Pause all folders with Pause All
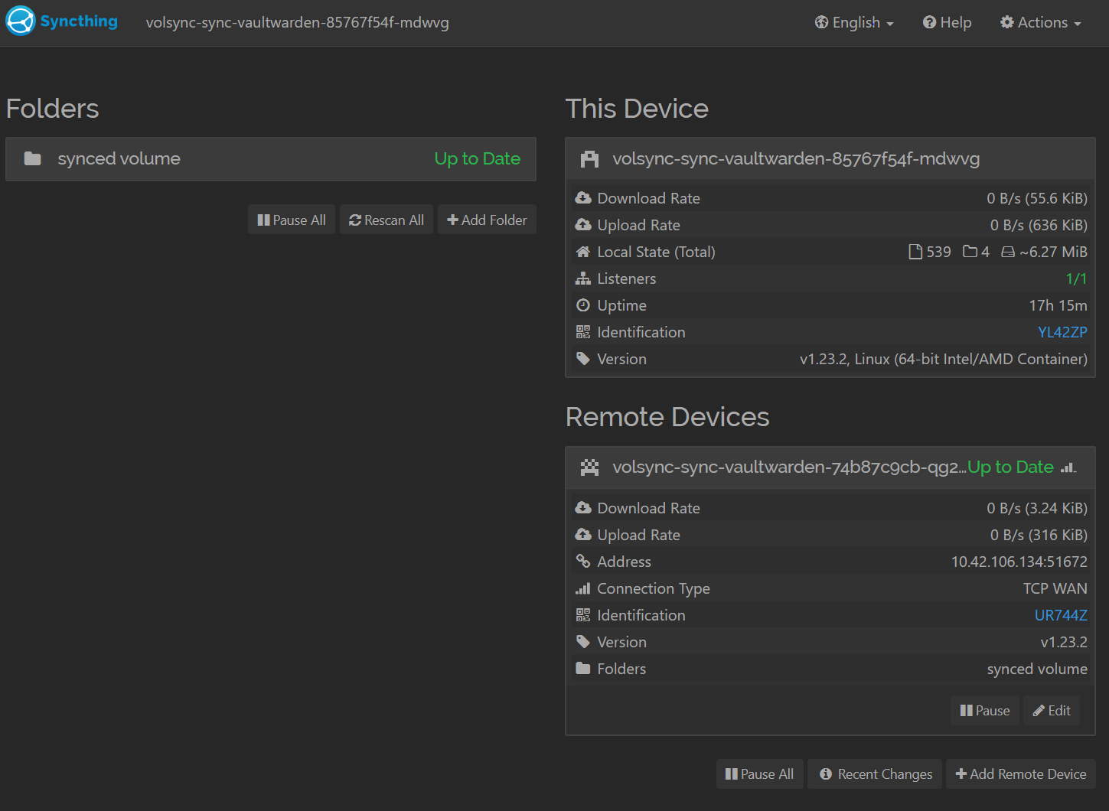Viewport: 1109px width, 811px height. tap(292, 220)
